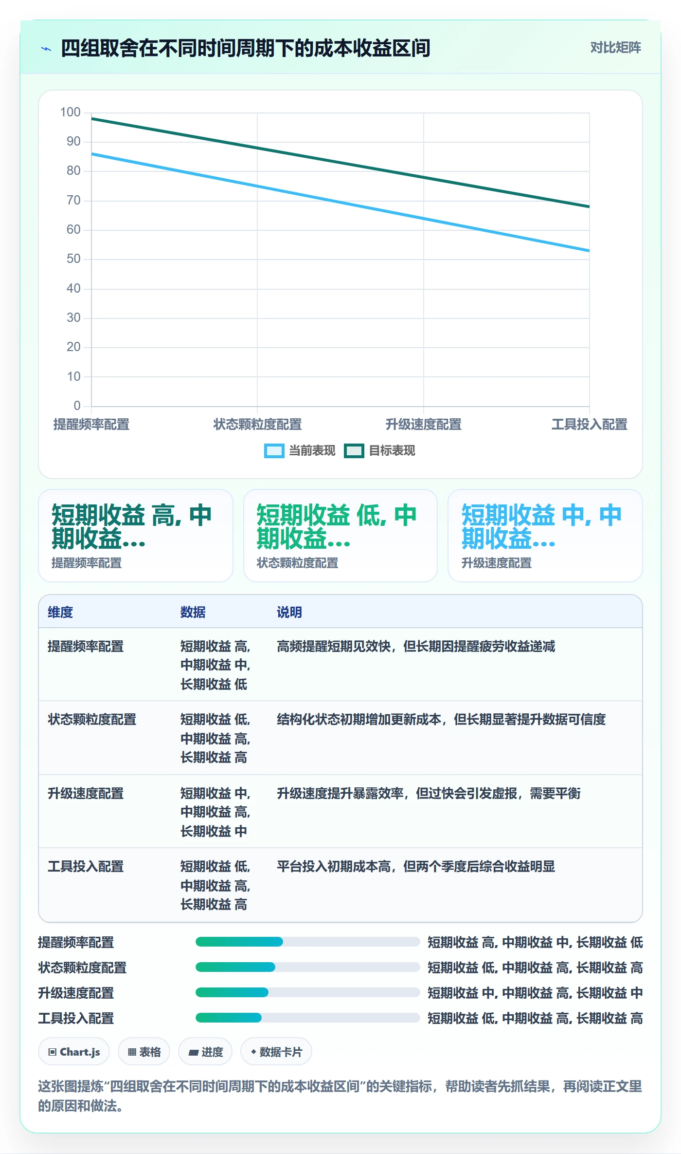Open the dark green 短期收益 高 data card
Viewport: 681px width, 1154px height.
[x=136, y=536]
